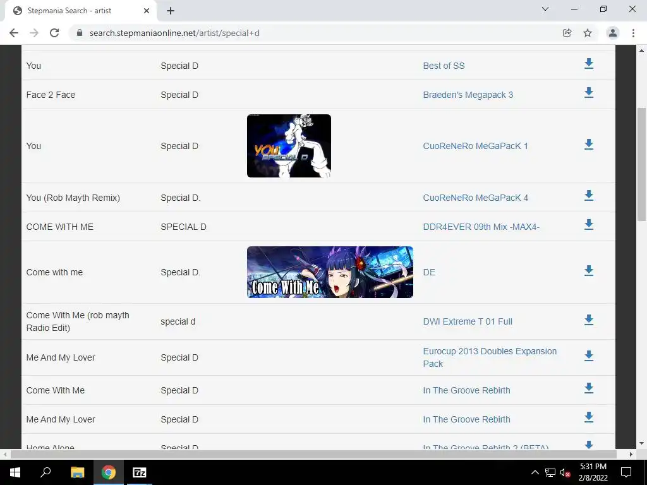
Task: Click the 'You Special D' banner thumbnail
Action: [x=289, y=146]
